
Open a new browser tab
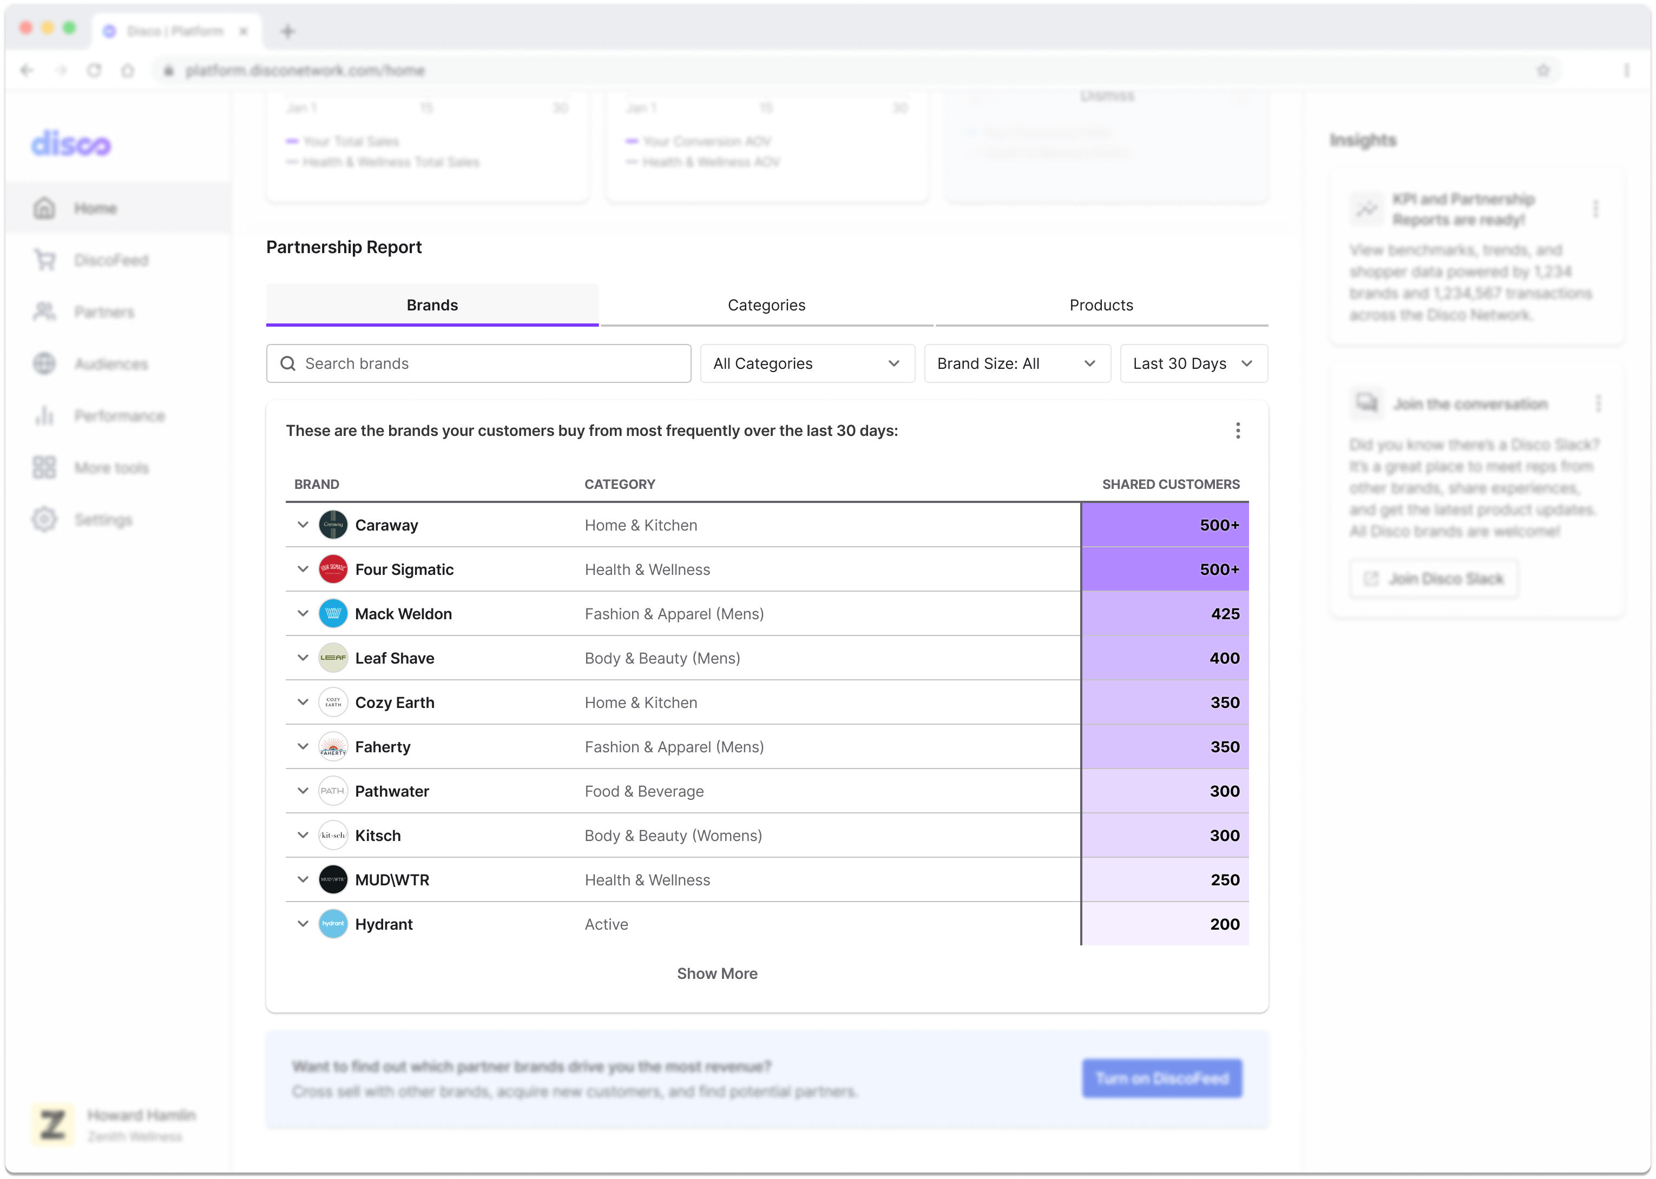point(287,31)
